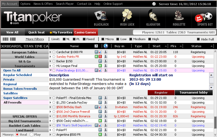Image resolution: width=217 pixels, height=137 pixels.
Task: Click the server time clock icon
Action: (154, 4)
